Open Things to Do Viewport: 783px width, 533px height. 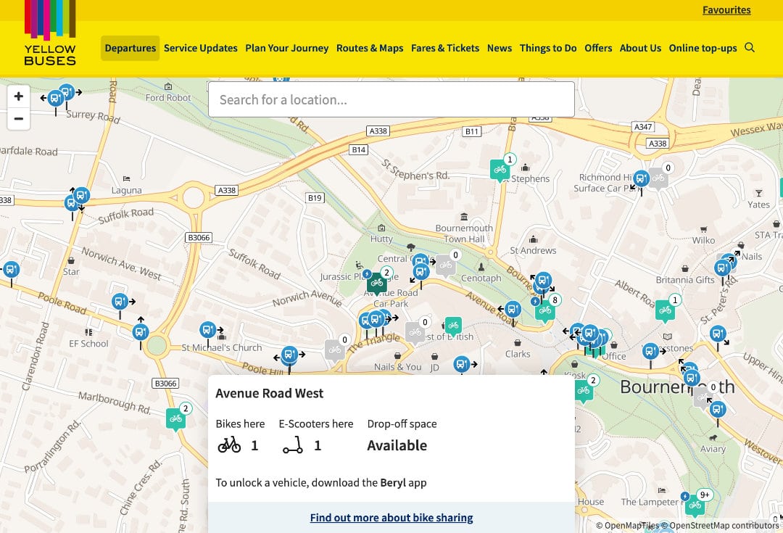(548, 48)
